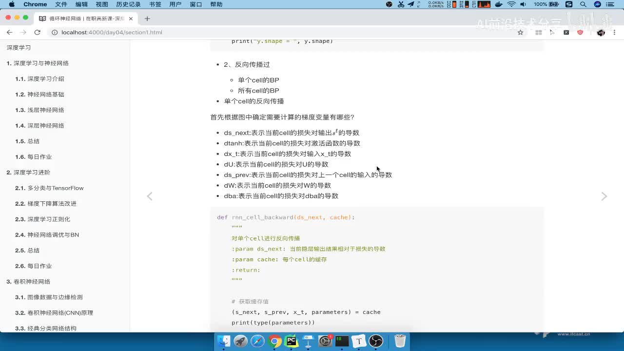Open Safari from the dock
The image size is (624, 351).
[257, 341]
